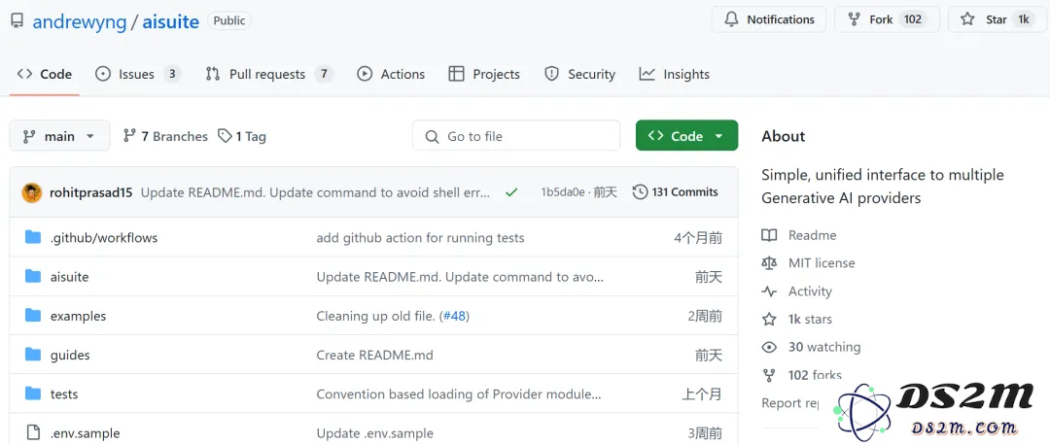
Task: Open the main branch dropdown
Action: point(59,136)
